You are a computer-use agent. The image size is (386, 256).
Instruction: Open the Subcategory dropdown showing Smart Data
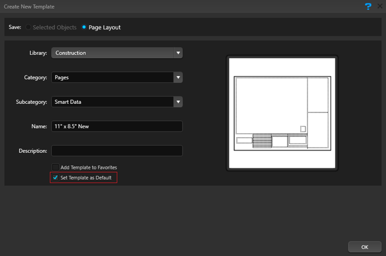tap(117, 101)
